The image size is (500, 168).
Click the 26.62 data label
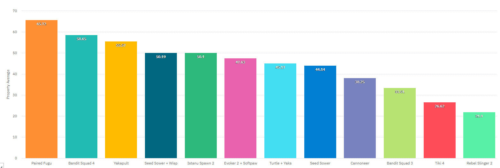point(439,106)
